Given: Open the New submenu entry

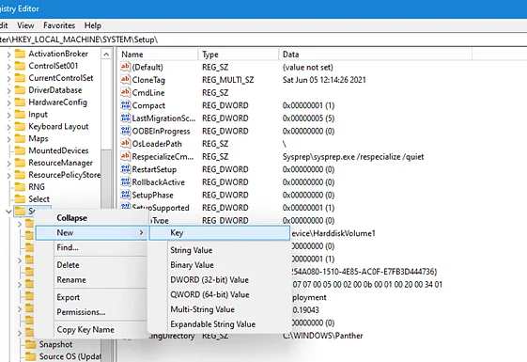Looking at the screenshot, I should point(91,233).
